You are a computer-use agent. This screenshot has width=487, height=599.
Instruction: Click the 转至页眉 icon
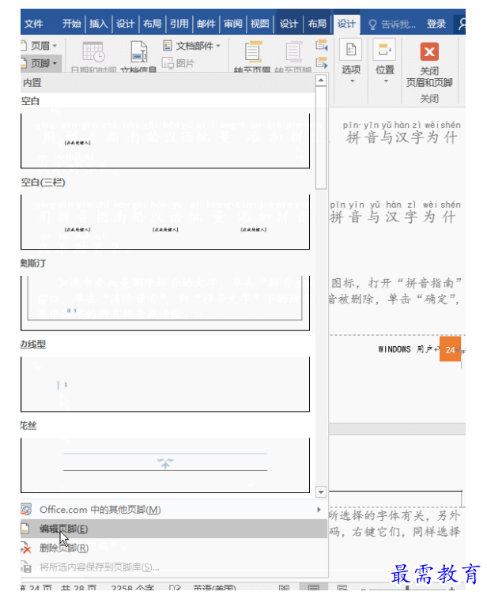point(253,51)
